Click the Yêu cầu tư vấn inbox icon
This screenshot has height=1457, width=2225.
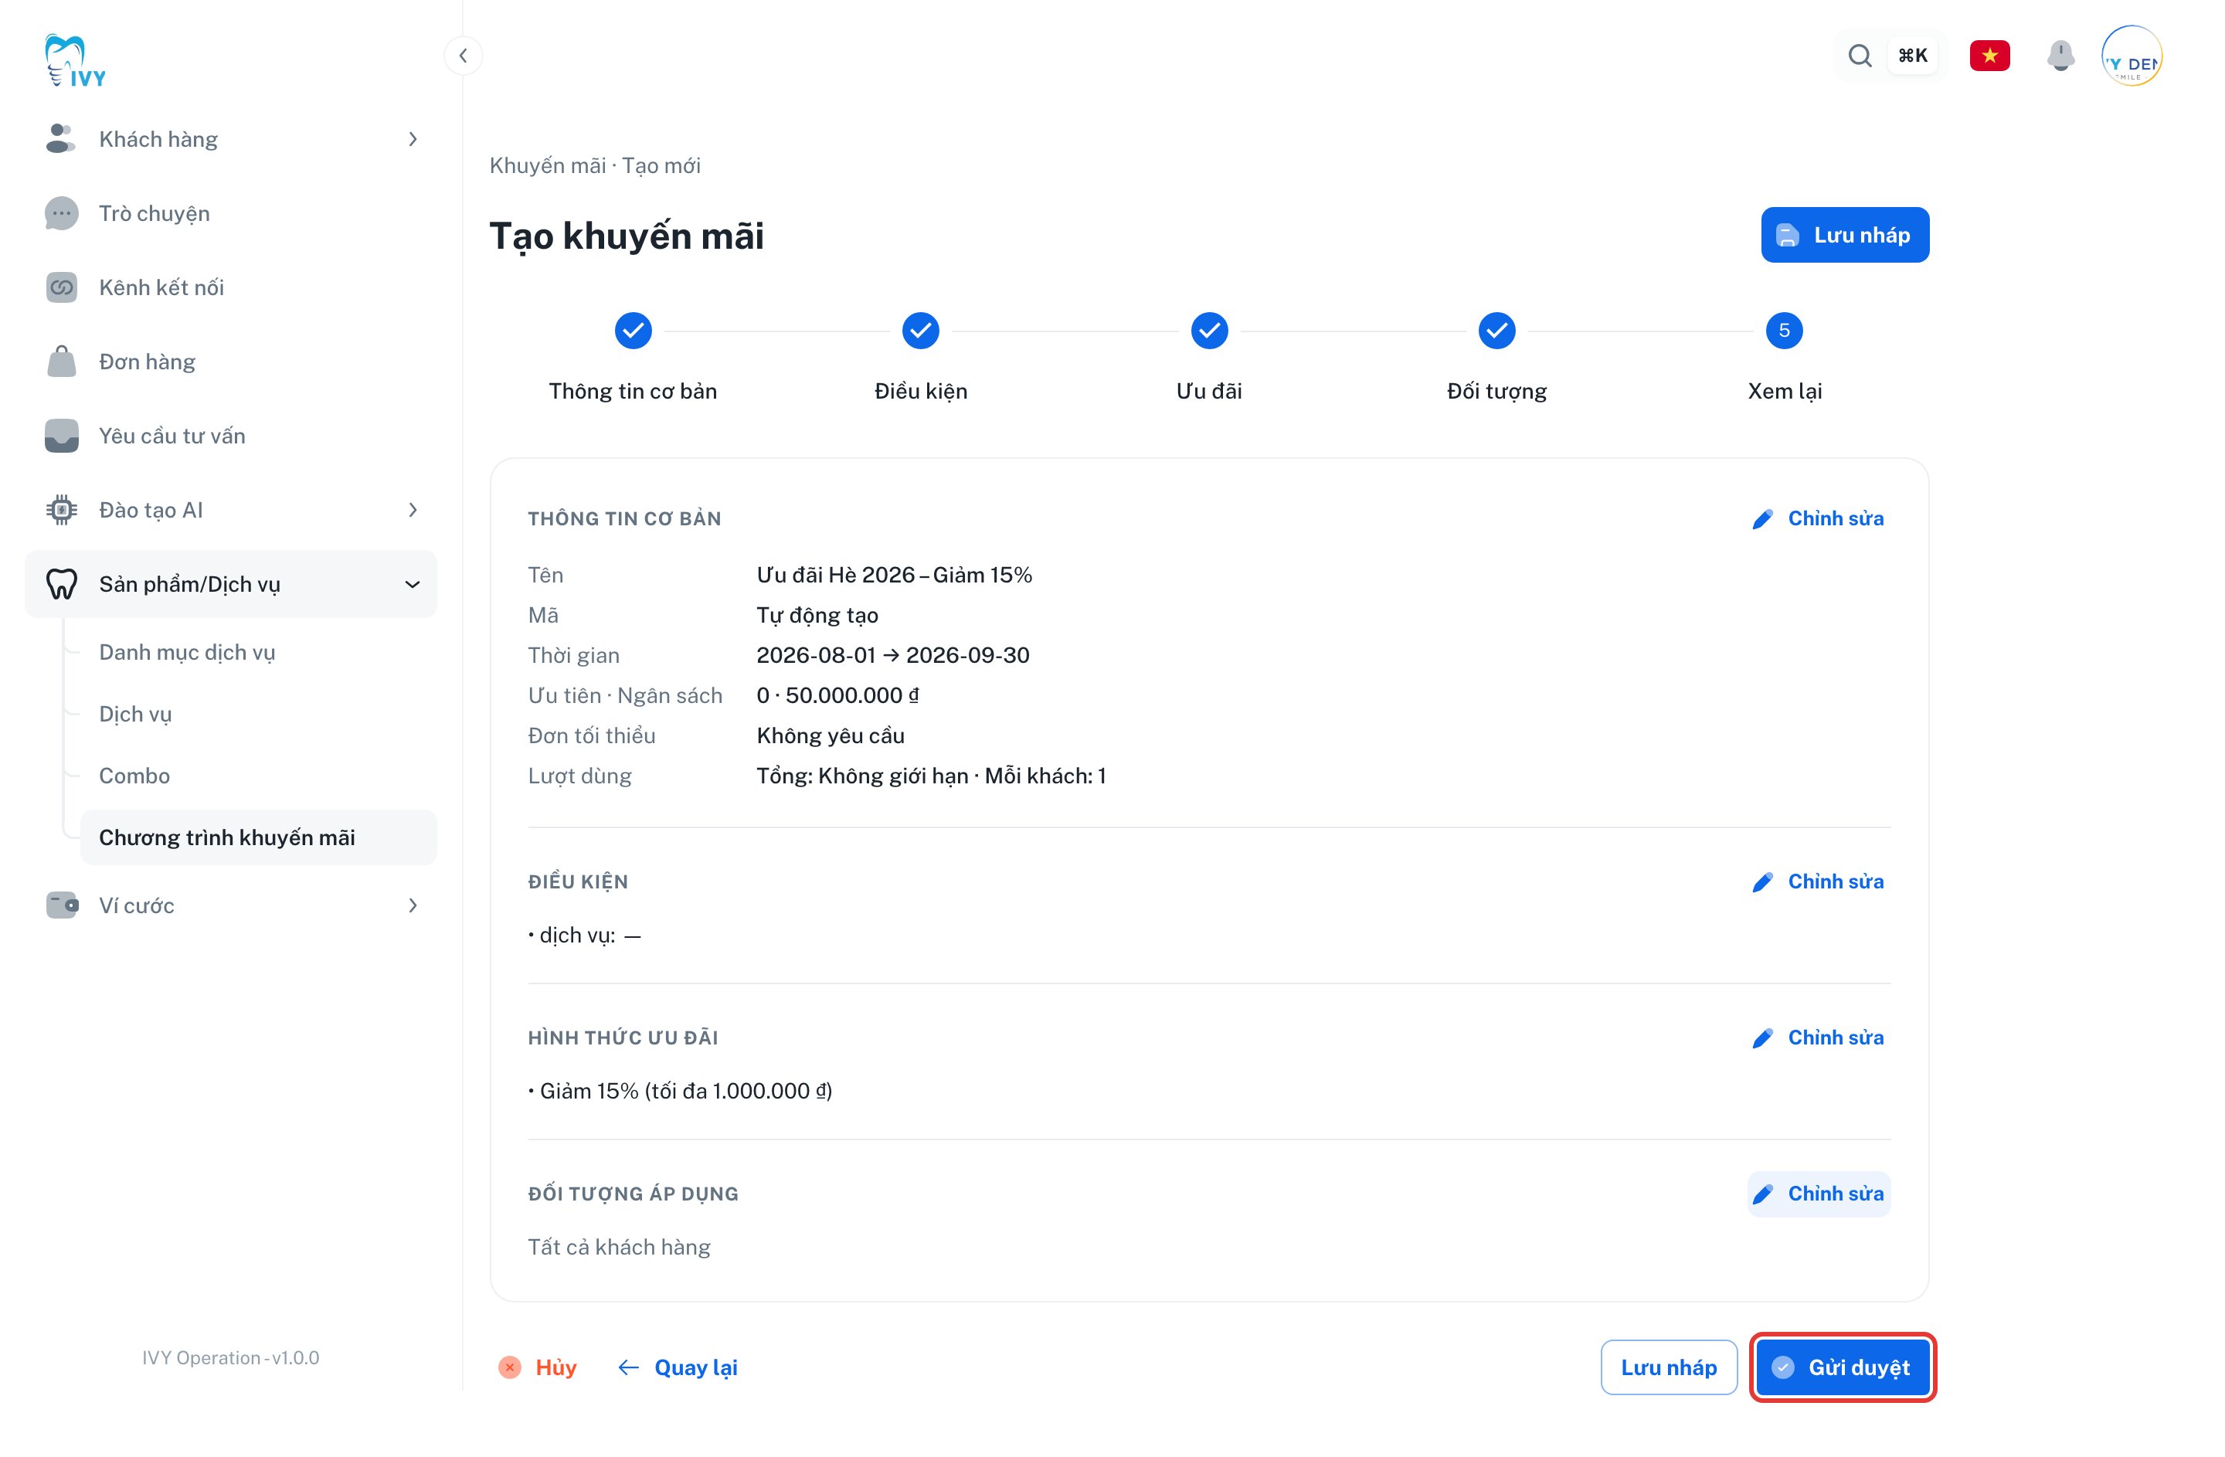point(61,436)
